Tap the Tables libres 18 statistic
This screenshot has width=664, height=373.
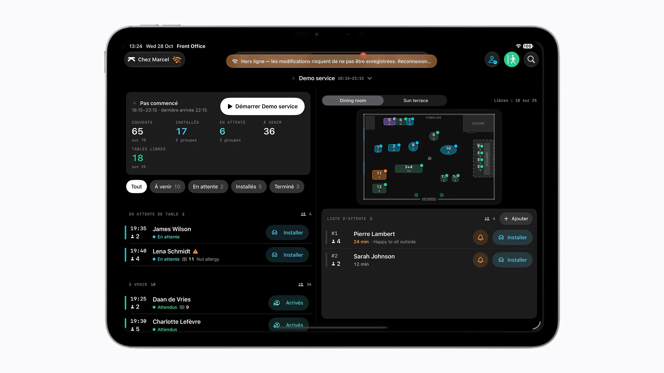pos(148,158)
